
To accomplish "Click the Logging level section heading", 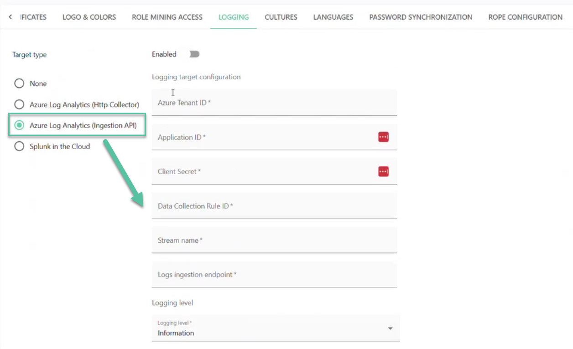I will click(x=172, y=303).
